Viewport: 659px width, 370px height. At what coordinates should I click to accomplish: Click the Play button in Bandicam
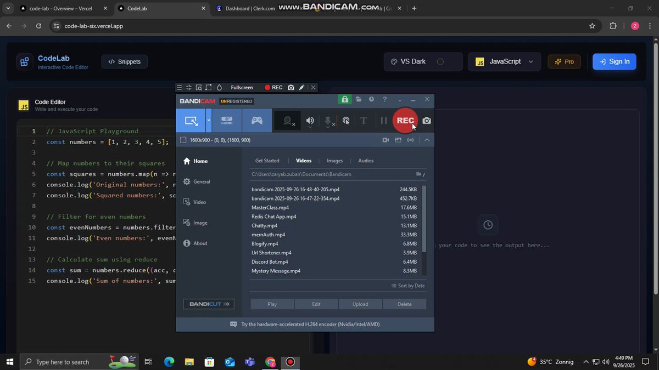point(272,304)
